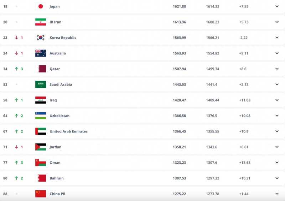Click the Jordan flag icon
Viewport: 285px width, 201px height.
40,147
